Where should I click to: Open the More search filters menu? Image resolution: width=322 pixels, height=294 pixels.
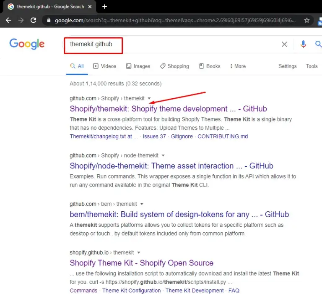coord(238,66)
